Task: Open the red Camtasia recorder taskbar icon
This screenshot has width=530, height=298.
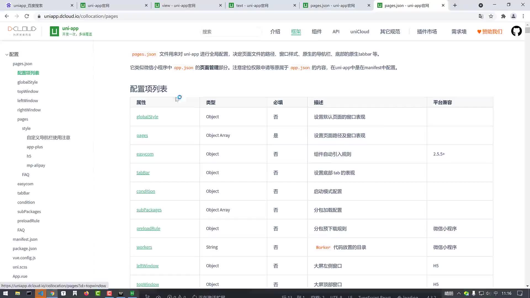Action: point(109,293)
